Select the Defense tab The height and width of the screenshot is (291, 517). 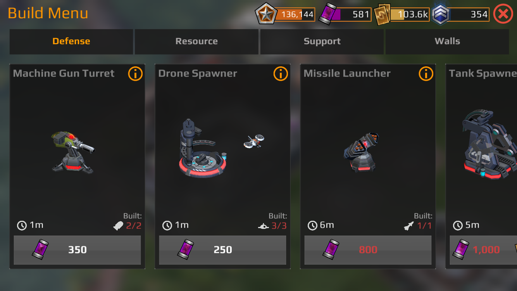pos(71,42)
